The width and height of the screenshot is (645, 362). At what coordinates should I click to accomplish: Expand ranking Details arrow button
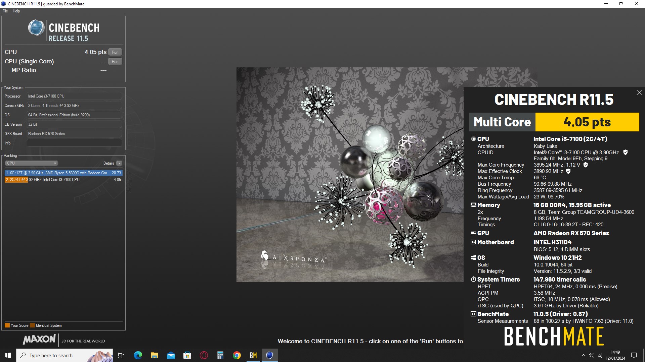click(x=119, y=163)
